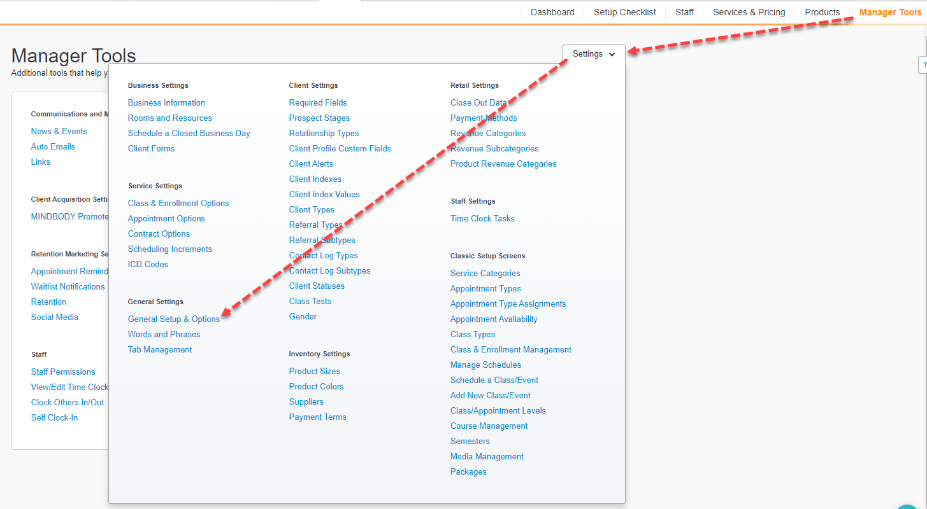The width and height of the screenshot is (927, 509).
Task: Click Product Sizes under Inventory Settings
Action: (x=314, y=371)
